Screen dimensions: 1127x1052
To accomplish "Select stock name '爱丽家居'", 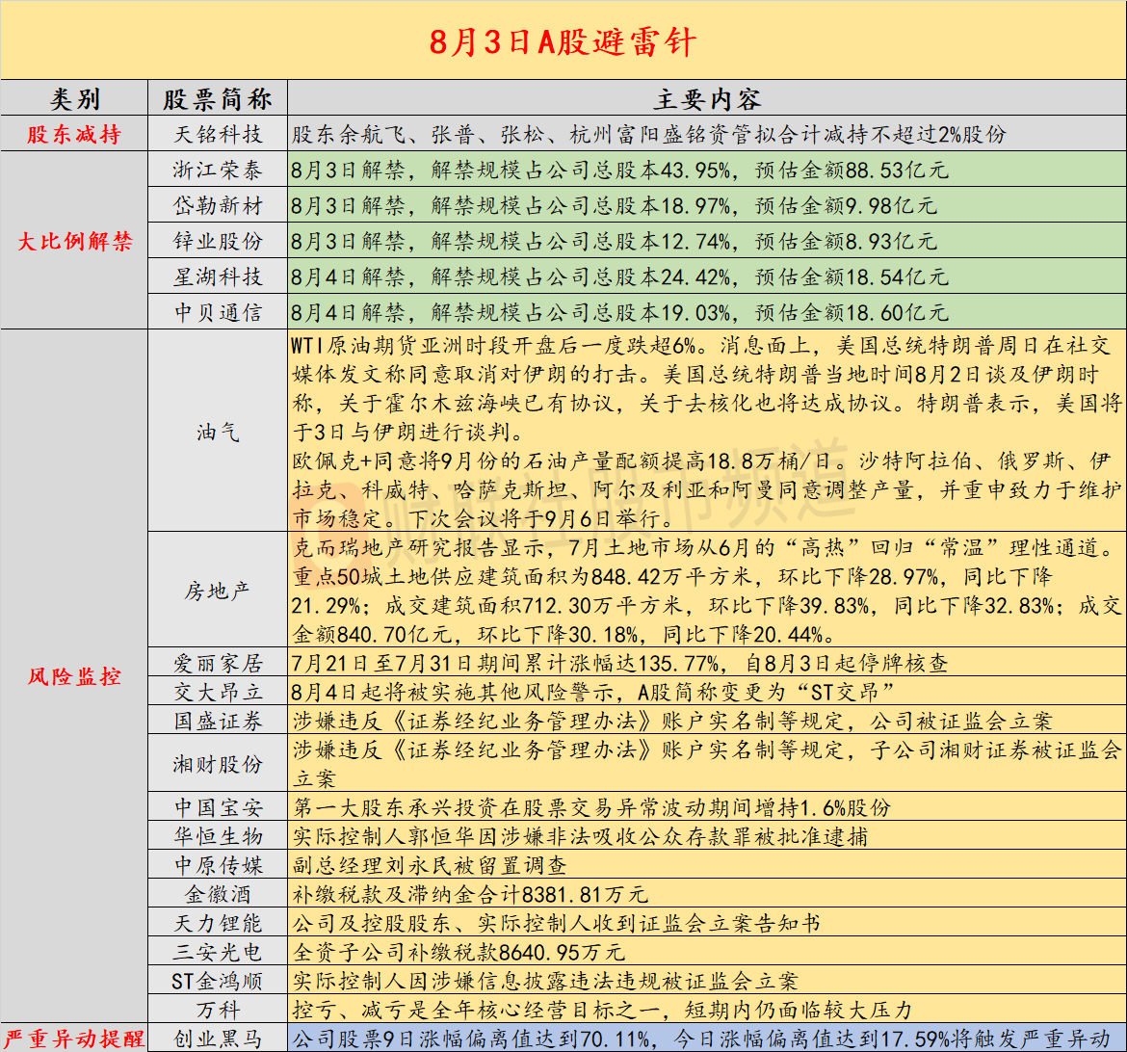I will pos(218,662).
